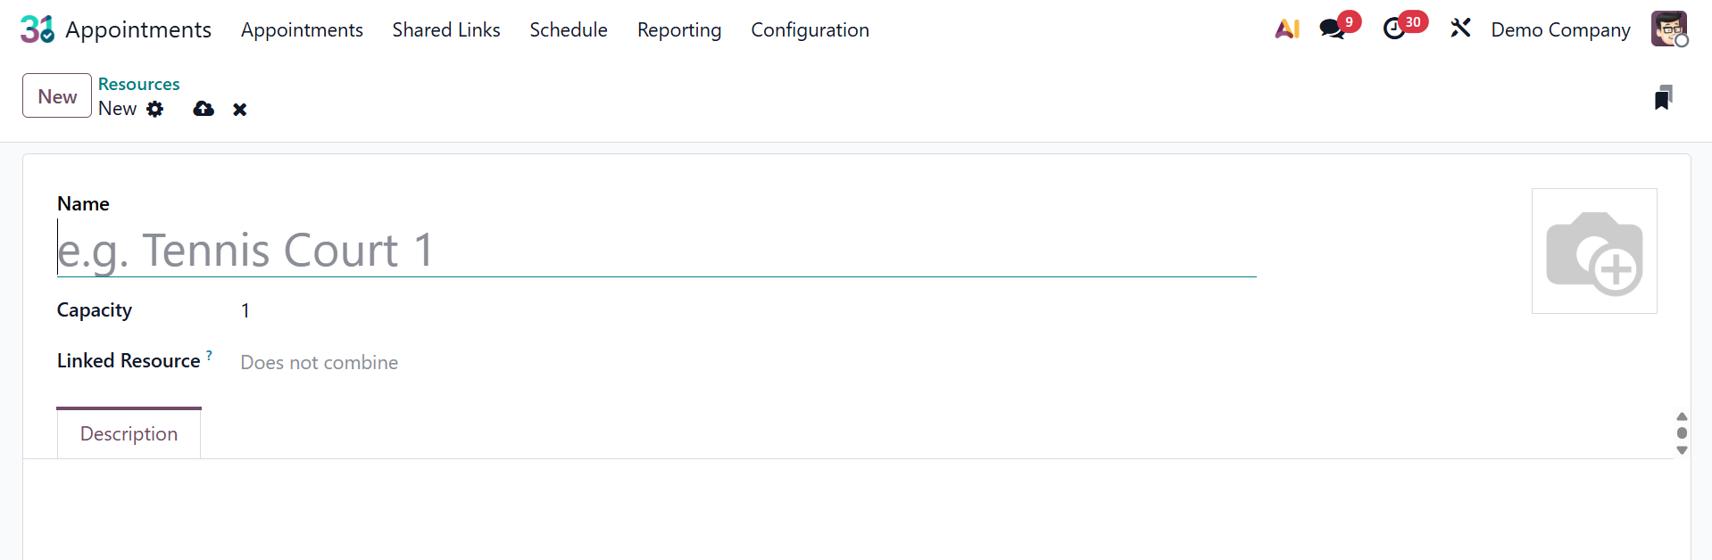Click the unsaved changes gear indicator
This screenshot has height=560, width=1712.
click(x=155, y=109)
